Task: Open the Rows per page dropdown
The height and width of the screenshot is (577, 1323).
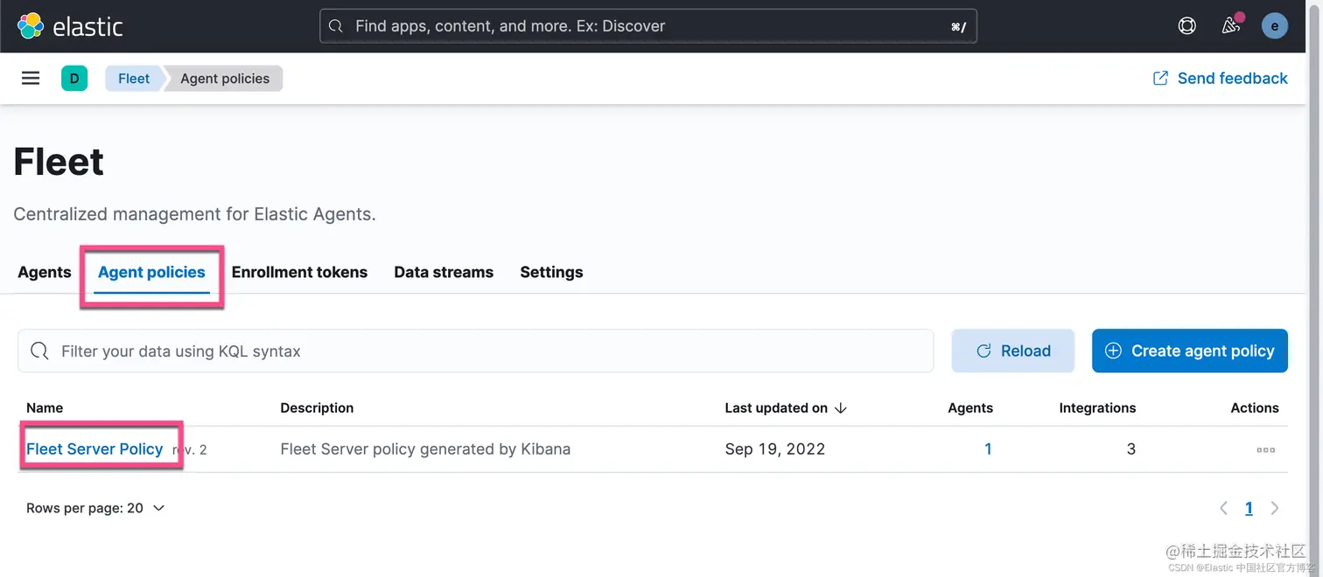Action: pyautogui.click(x=95, y=508)
